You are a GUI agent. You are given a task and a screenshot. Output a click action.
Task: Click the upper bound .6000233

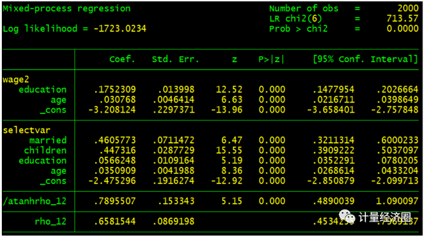pos(397,140)
